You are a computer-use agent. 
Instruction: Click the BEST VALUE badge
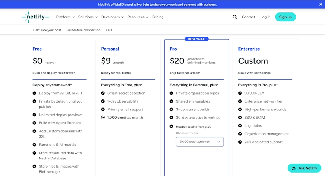[x=197, y=39]
